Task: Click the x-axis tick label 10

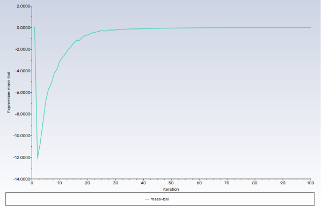Action: point(60,183)
